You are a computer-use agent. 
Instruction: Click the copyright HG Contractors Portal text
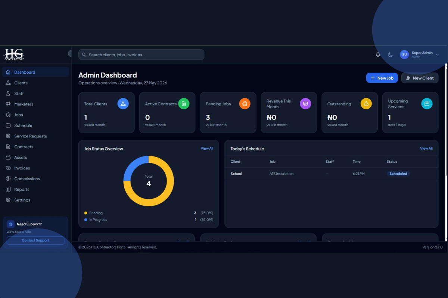point(118,247)
